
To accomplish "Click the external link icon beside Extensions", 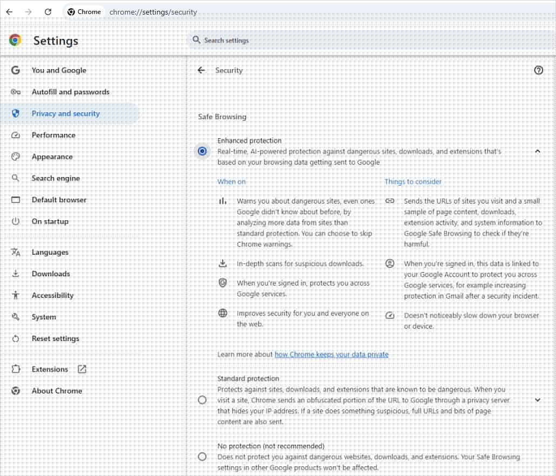I will 82,369.
